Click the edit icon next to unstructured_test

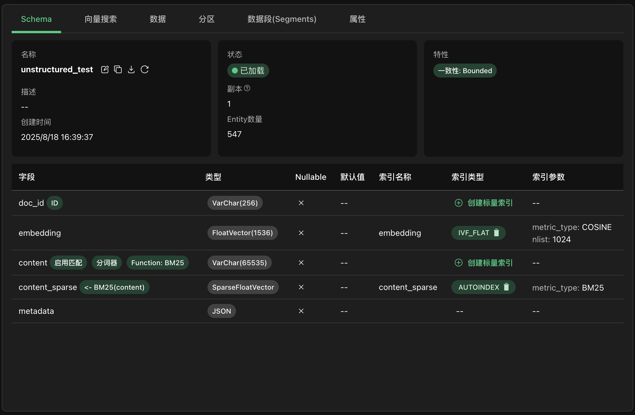(x=105, y=69)
